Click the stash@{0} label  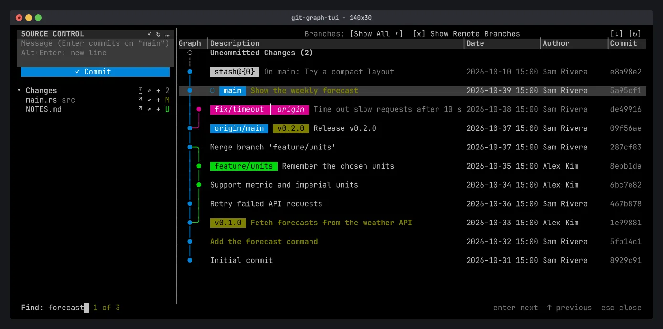coord(235,72)
